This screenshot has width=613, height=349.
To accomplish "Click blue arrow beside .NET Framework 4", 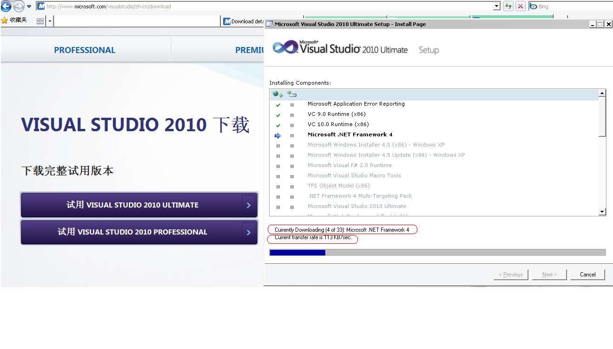I will point(278,135).
